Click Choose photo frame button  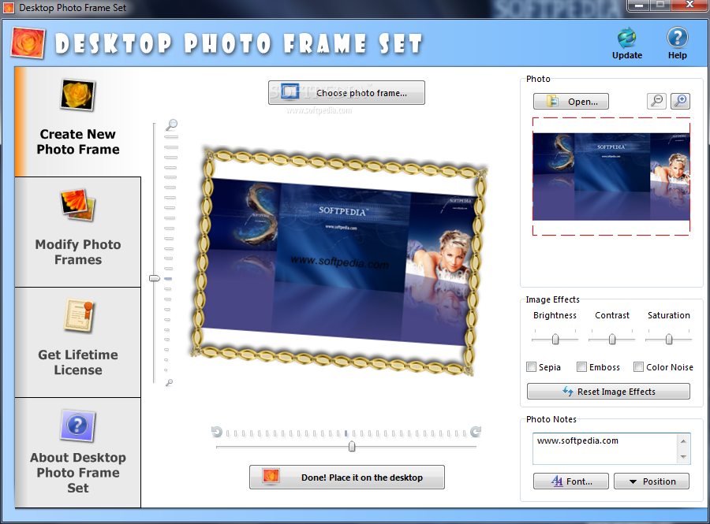pos(346,93)
